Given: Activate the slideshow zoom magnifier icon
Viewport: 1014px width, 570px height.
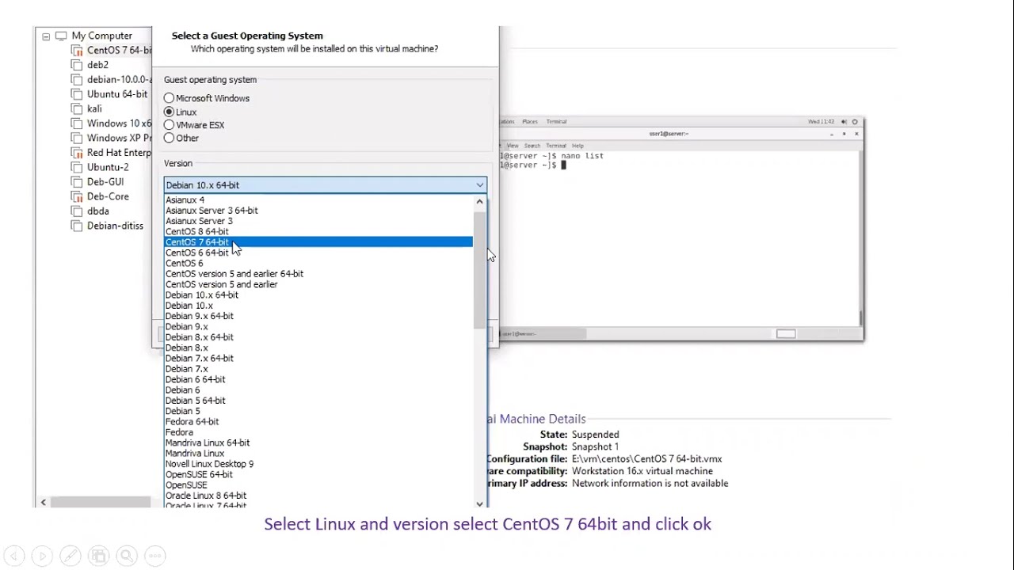Looking at the screenshot, I should tap(127, 556).
